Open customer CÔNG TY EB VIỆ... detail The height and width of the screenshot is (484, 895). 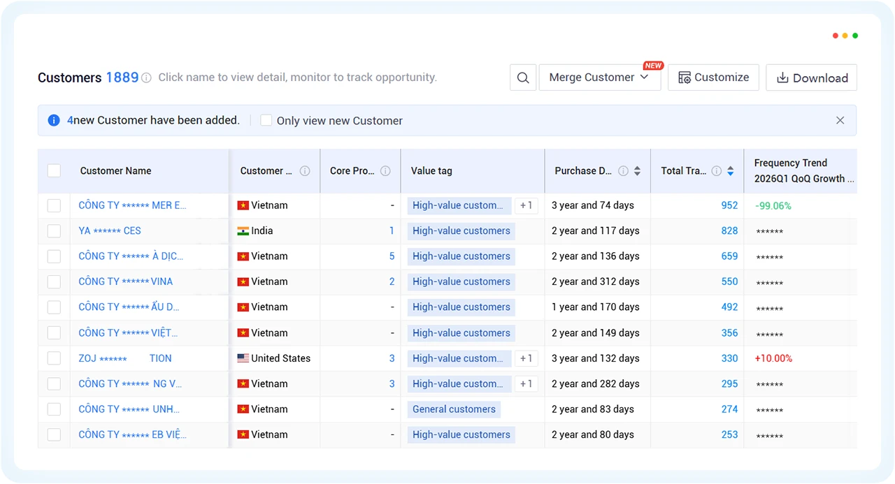click(132, 434)
